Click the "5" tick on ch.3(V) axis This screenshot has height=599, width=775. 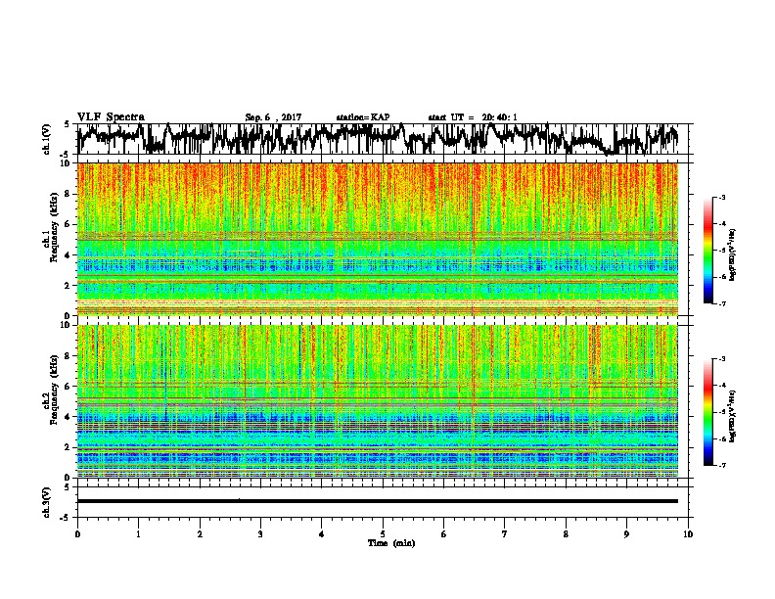68,487
